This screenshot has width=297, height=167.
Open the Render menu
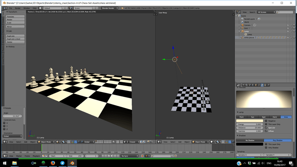(18, 8)
